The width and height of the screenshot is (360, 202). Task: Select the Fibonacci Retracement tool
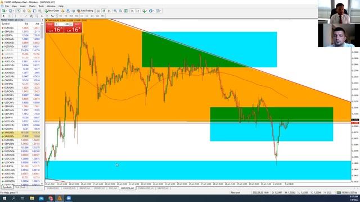point(36,16)
